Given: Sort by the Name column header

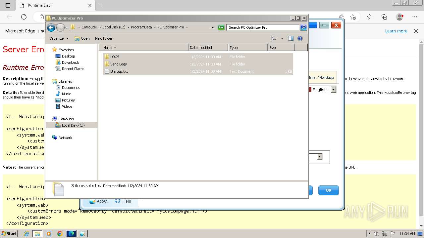Looking at the screenshot, I should 143,48.
